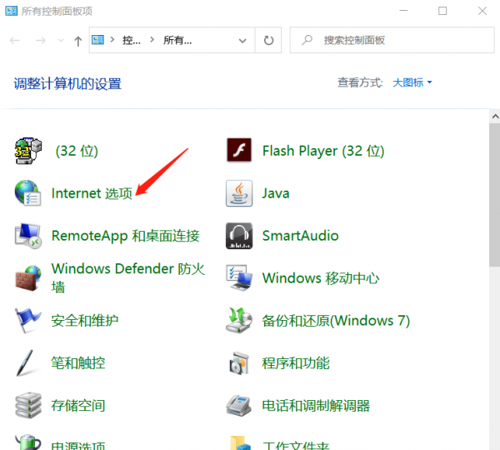Viewport: 500px width, 450px height.
Task: Open the 存储空间 stacked drives icon
Action: coord(28,405)
